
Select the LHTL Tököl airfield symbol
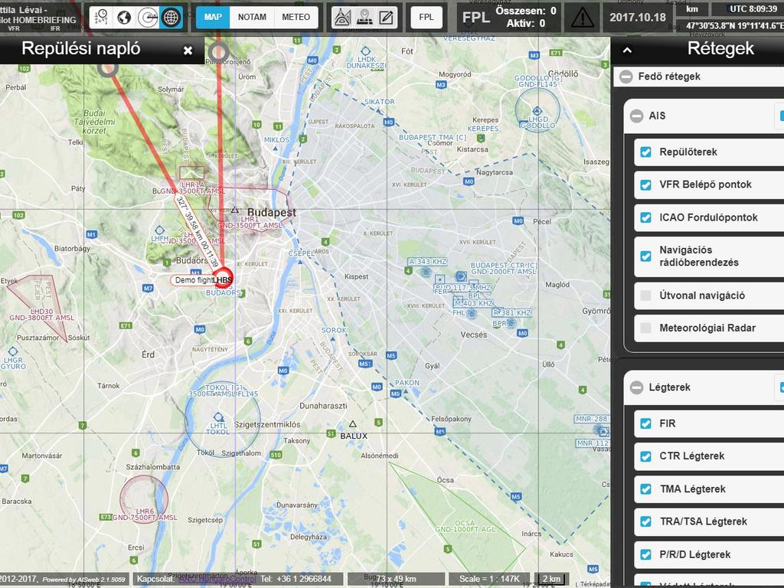tap(218, 417)
